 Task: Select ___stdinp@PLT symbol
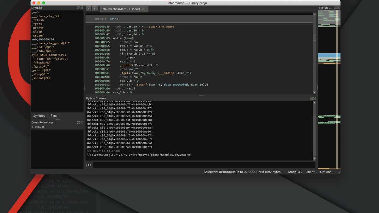pyautogui.click(x=43, y=47)
